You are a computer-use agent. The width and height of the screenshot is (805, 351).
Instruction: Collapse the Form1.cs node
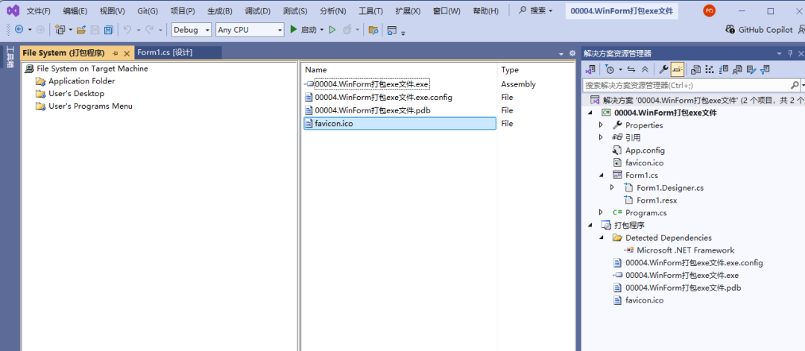(x=602, y=175)
